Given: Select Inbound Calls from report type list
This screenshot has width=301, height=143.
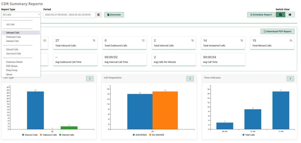Looking at the screenshot, I should click(x=13, y=33).
